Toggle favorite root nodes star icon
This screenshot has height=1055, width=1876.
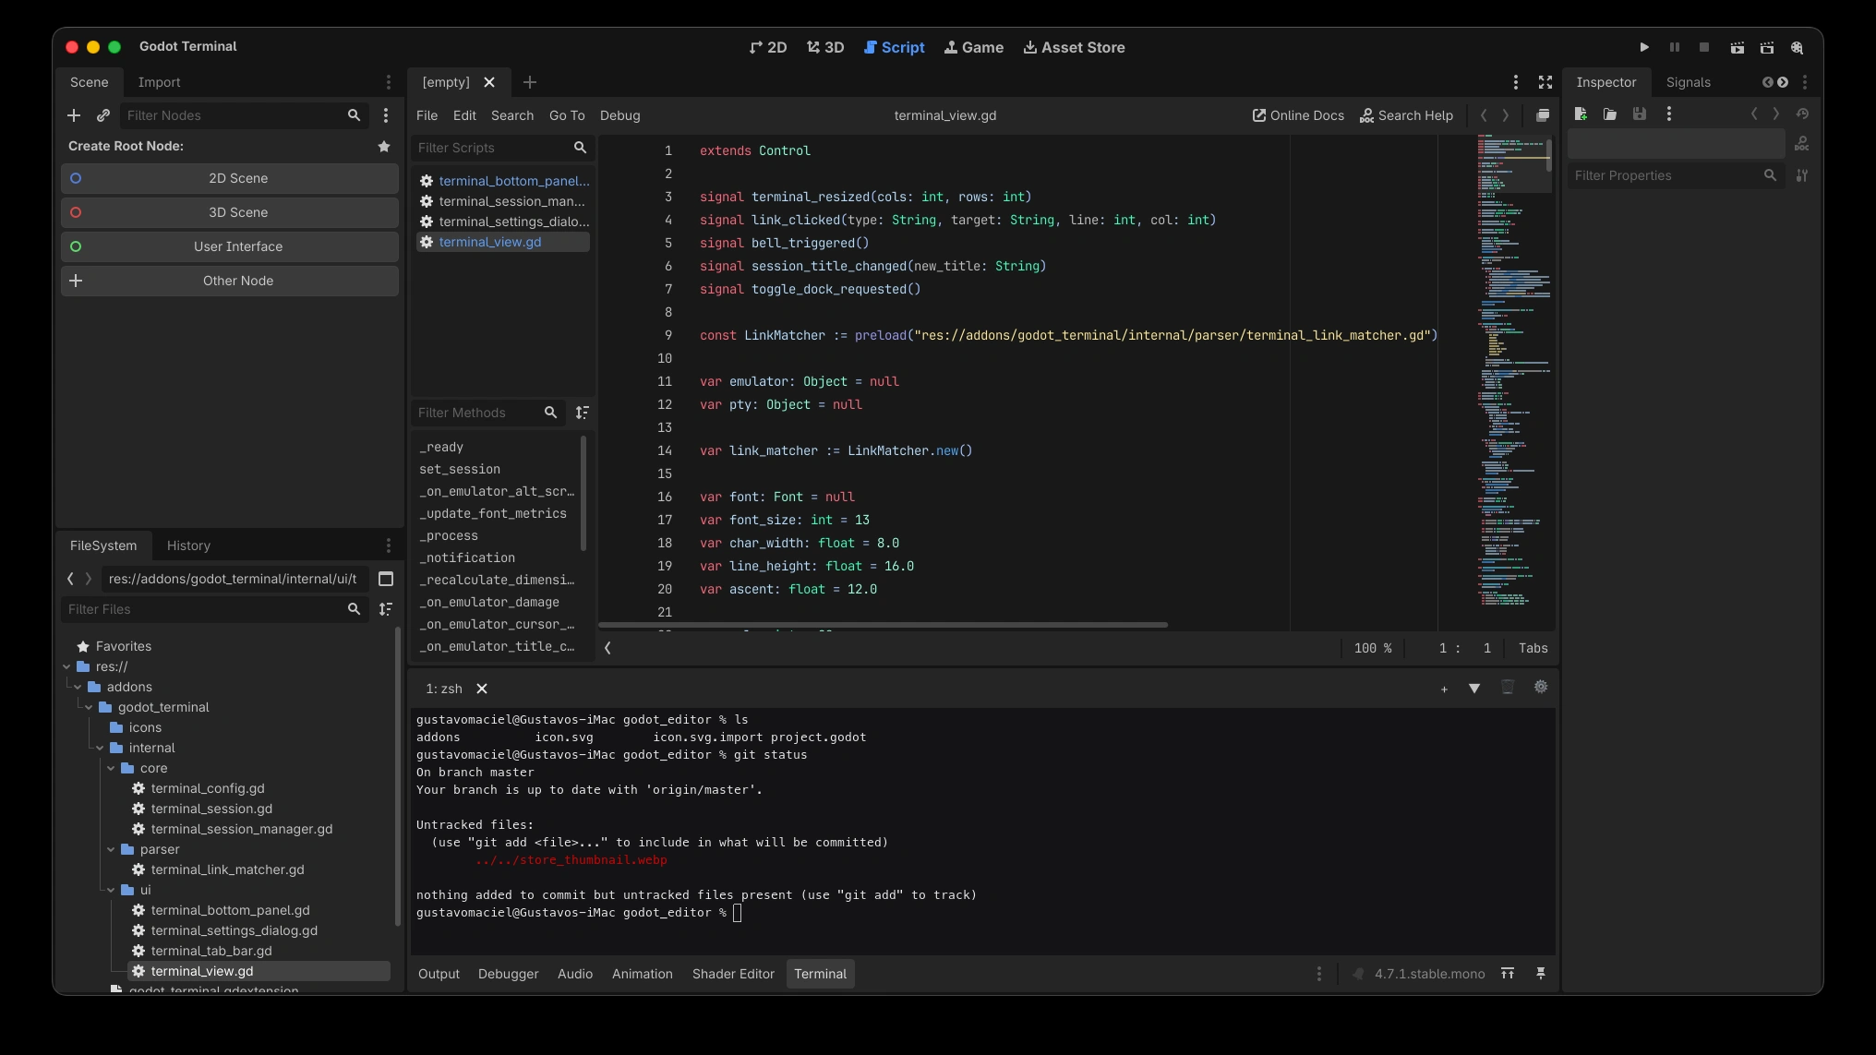[x=384, y=146]
